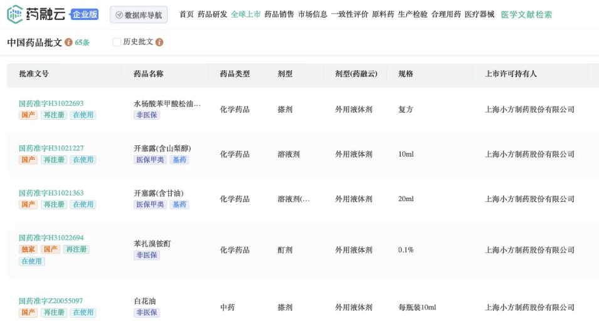Click drug name 开塞露(含山梨醇)
This screenshot has width=599, height=327.
click(x=162, y=148)
